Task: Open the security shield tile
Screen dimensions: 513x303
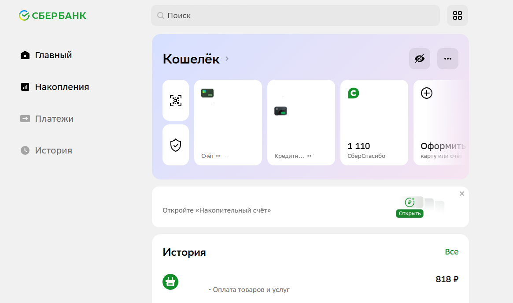Action: point(176,145)
